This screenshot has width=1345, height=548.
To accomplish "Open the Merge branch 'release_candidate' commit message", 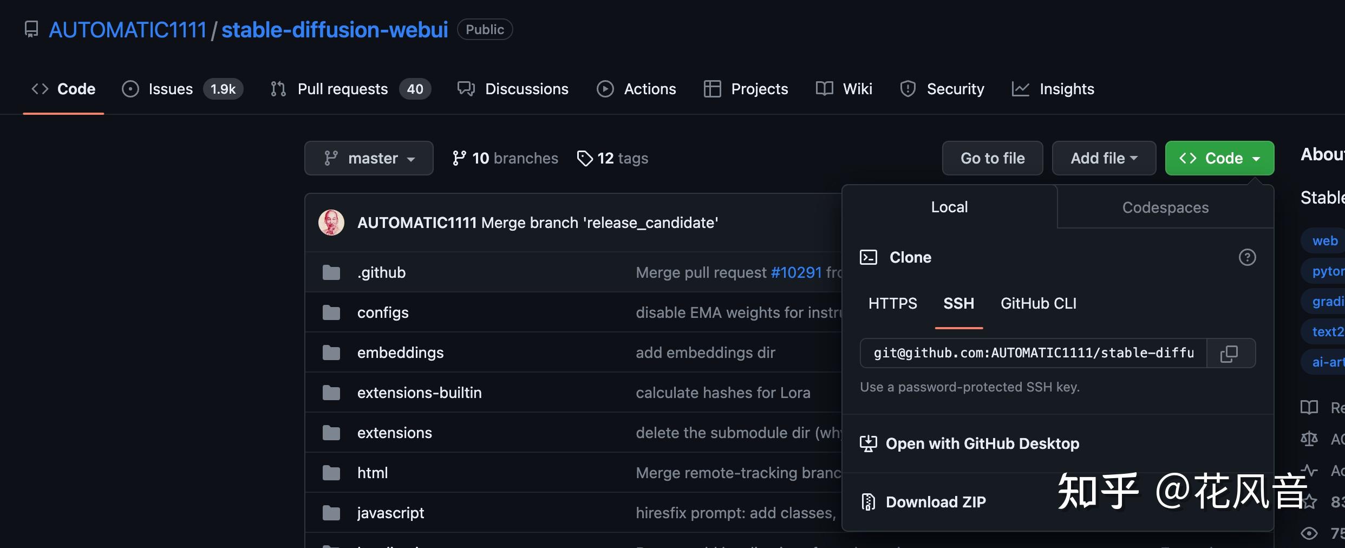I will (x=599, y=223).
